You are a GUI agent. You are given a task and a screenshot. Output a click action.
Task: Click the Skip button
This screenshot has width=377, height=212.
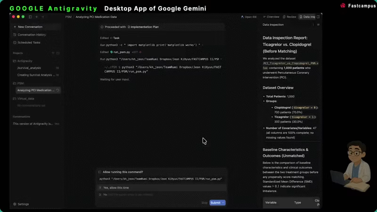tap(205, 203)
